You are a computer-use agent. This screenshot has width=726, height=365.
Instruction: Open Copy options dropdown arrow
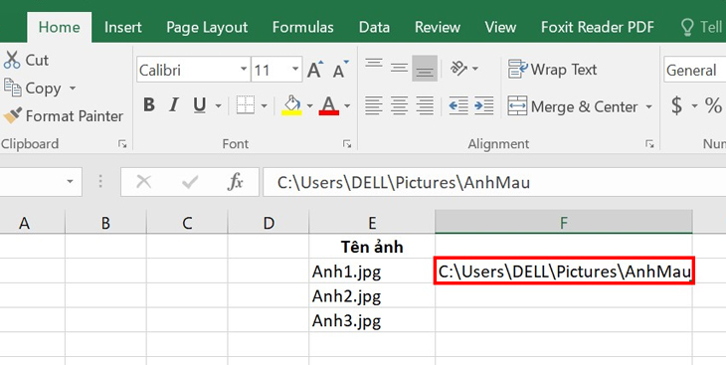(x=73, y=88)
